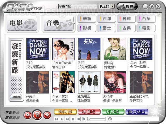Click the more button under 發燒新碟
The image size is (166, 124).
click(x=16, y=97)
